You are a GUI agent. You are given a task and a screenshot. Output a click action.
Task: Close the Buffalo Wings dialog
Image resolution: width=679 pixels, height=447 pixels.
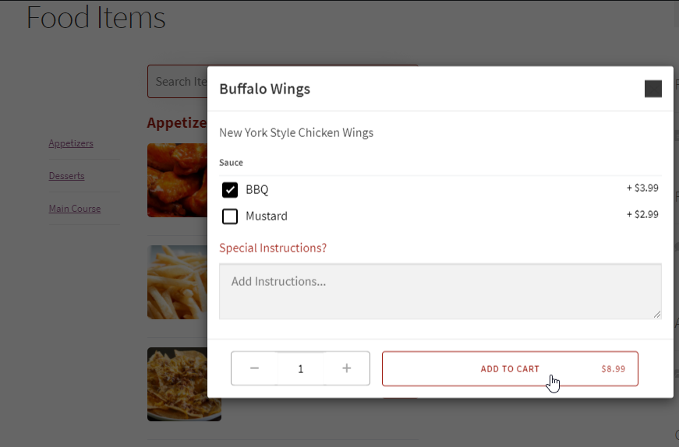[x=653, y=89]
